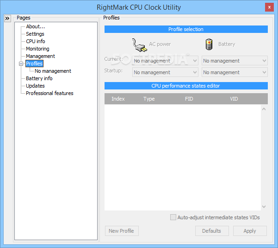Open Startup AC power profile dropdown

(x=165, y=72)
